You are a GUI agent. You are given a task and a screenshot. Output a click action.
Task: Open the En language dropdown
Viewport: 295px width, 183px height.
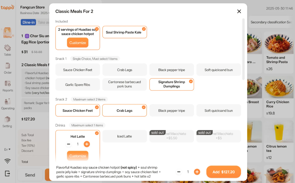(x=7, y=150)
